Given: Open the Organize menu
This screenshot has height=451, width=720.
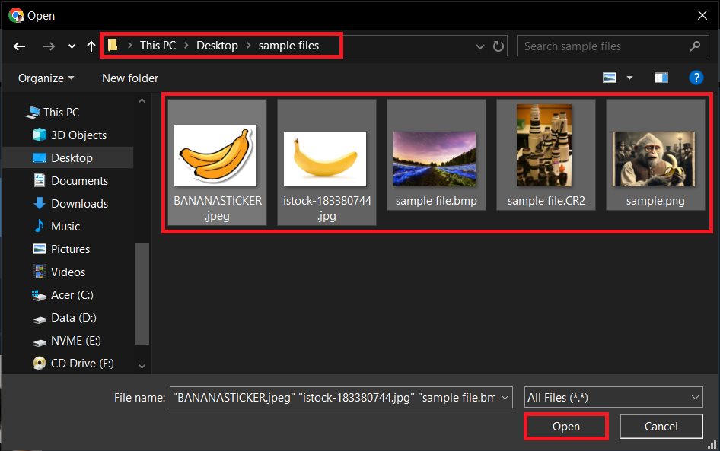Looking at the screenshot, I should (x=46, y=77).
